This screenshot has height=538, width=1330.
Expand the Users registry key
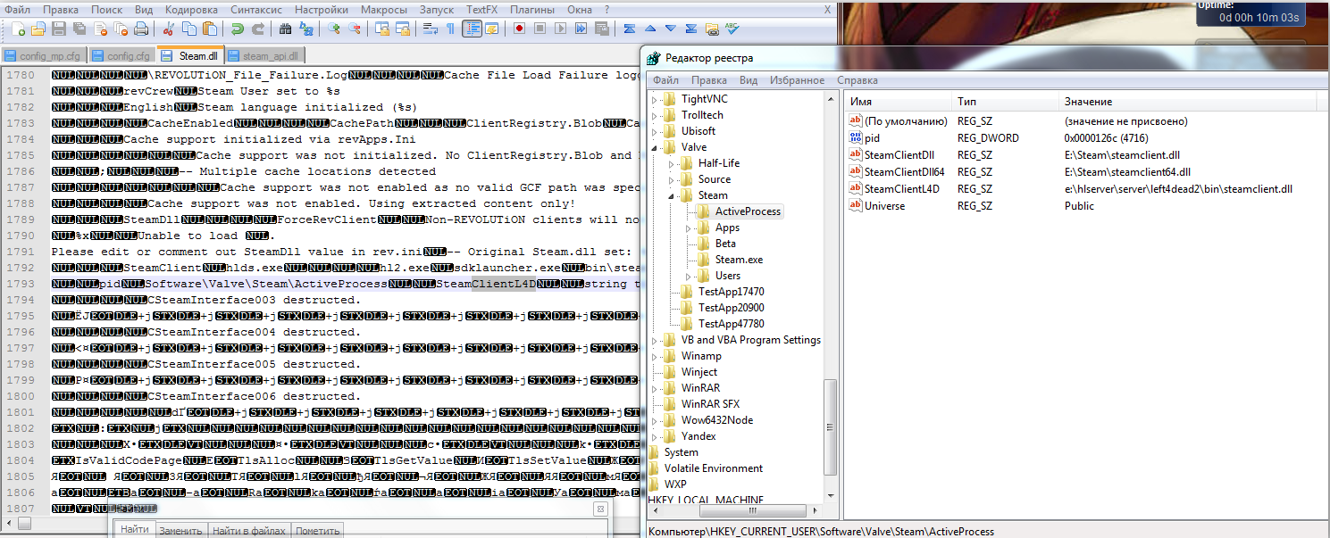(x=689, y=276)
